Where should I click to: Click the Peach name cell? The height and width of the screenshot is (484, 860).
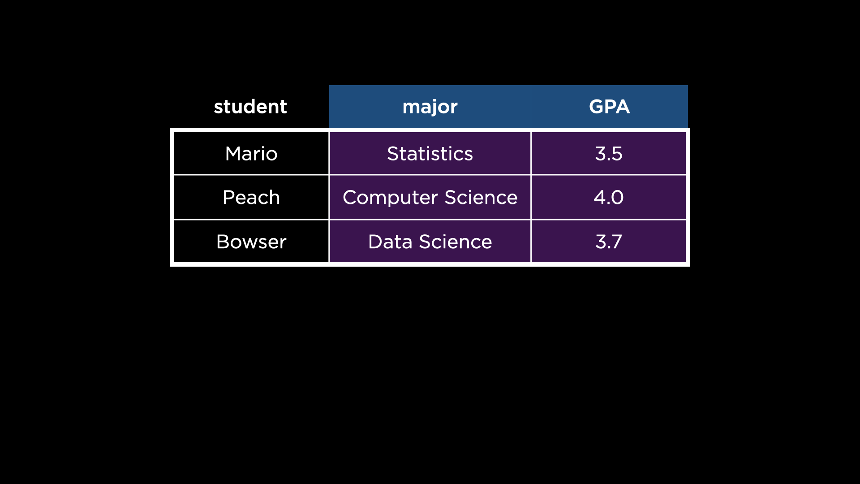pos(251,197)
